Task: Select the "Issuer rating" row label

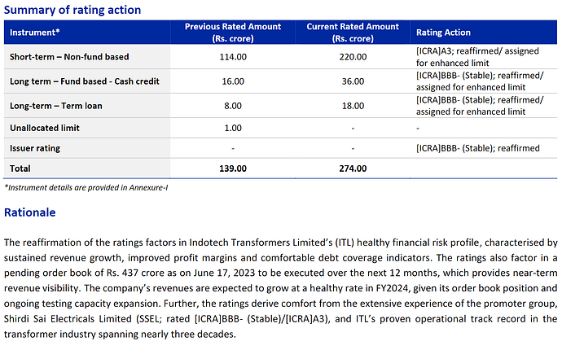Action: point(35,148)
